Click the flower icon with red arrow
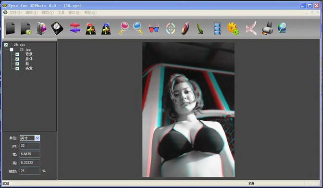 click(91, 29)
